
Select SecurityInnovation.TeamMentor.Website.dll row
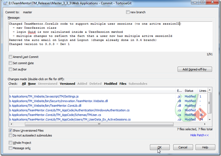108,101
